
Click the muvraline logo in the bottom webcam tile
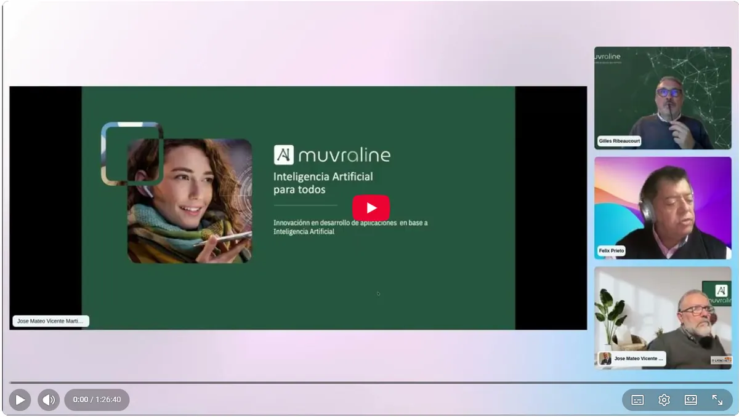coord(718,293)
